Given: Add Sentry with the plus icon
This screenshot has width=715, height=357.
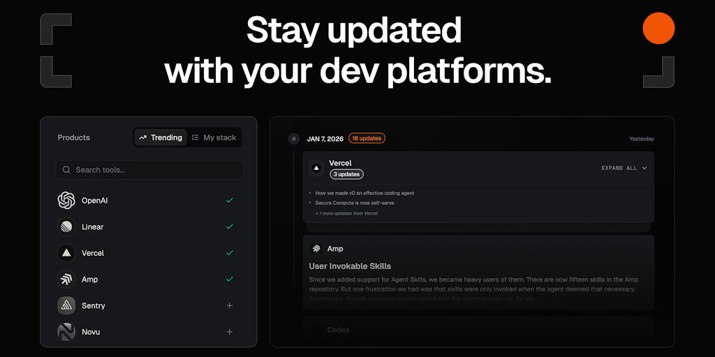Looking at the screenshot, I should point(229,305).
